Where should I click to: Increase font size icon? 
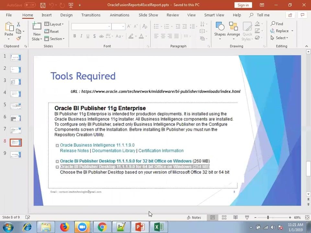click(x=129, y=26)
